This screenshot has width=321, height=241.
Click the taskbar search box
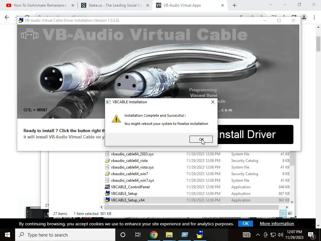click(x=65, y=235)
